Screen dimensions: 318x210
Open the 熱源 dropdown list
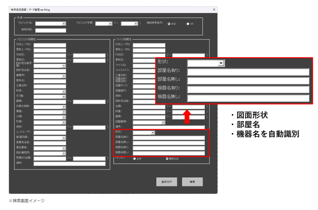point(64,91)
